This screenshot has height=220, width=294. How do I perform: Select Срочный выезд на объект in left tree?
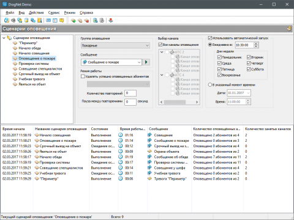click(x=39, y=74)
